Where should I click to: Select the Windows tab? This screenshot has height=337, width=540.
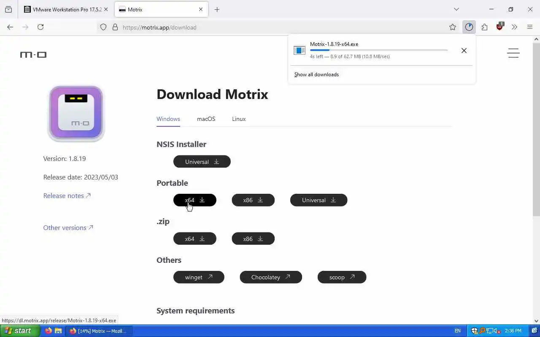(x=168, y=119)
